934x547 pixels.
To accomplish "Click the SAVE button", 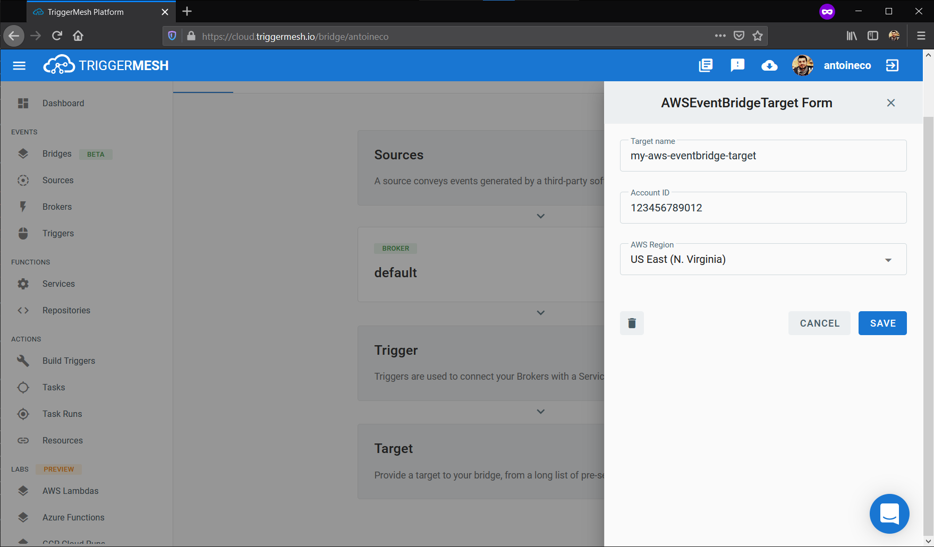I will 882,323.
